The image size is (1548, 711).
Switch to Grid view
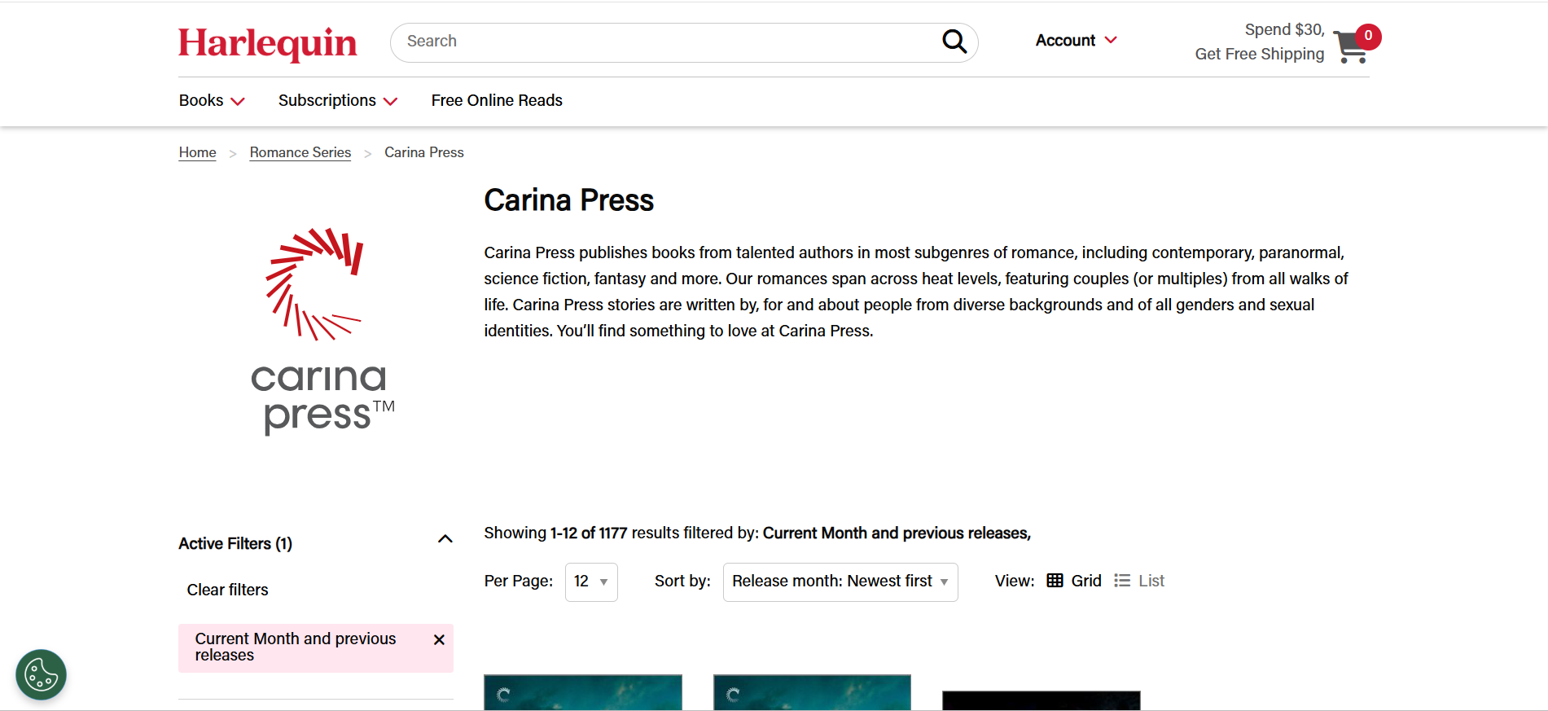tap(1074, 581)
